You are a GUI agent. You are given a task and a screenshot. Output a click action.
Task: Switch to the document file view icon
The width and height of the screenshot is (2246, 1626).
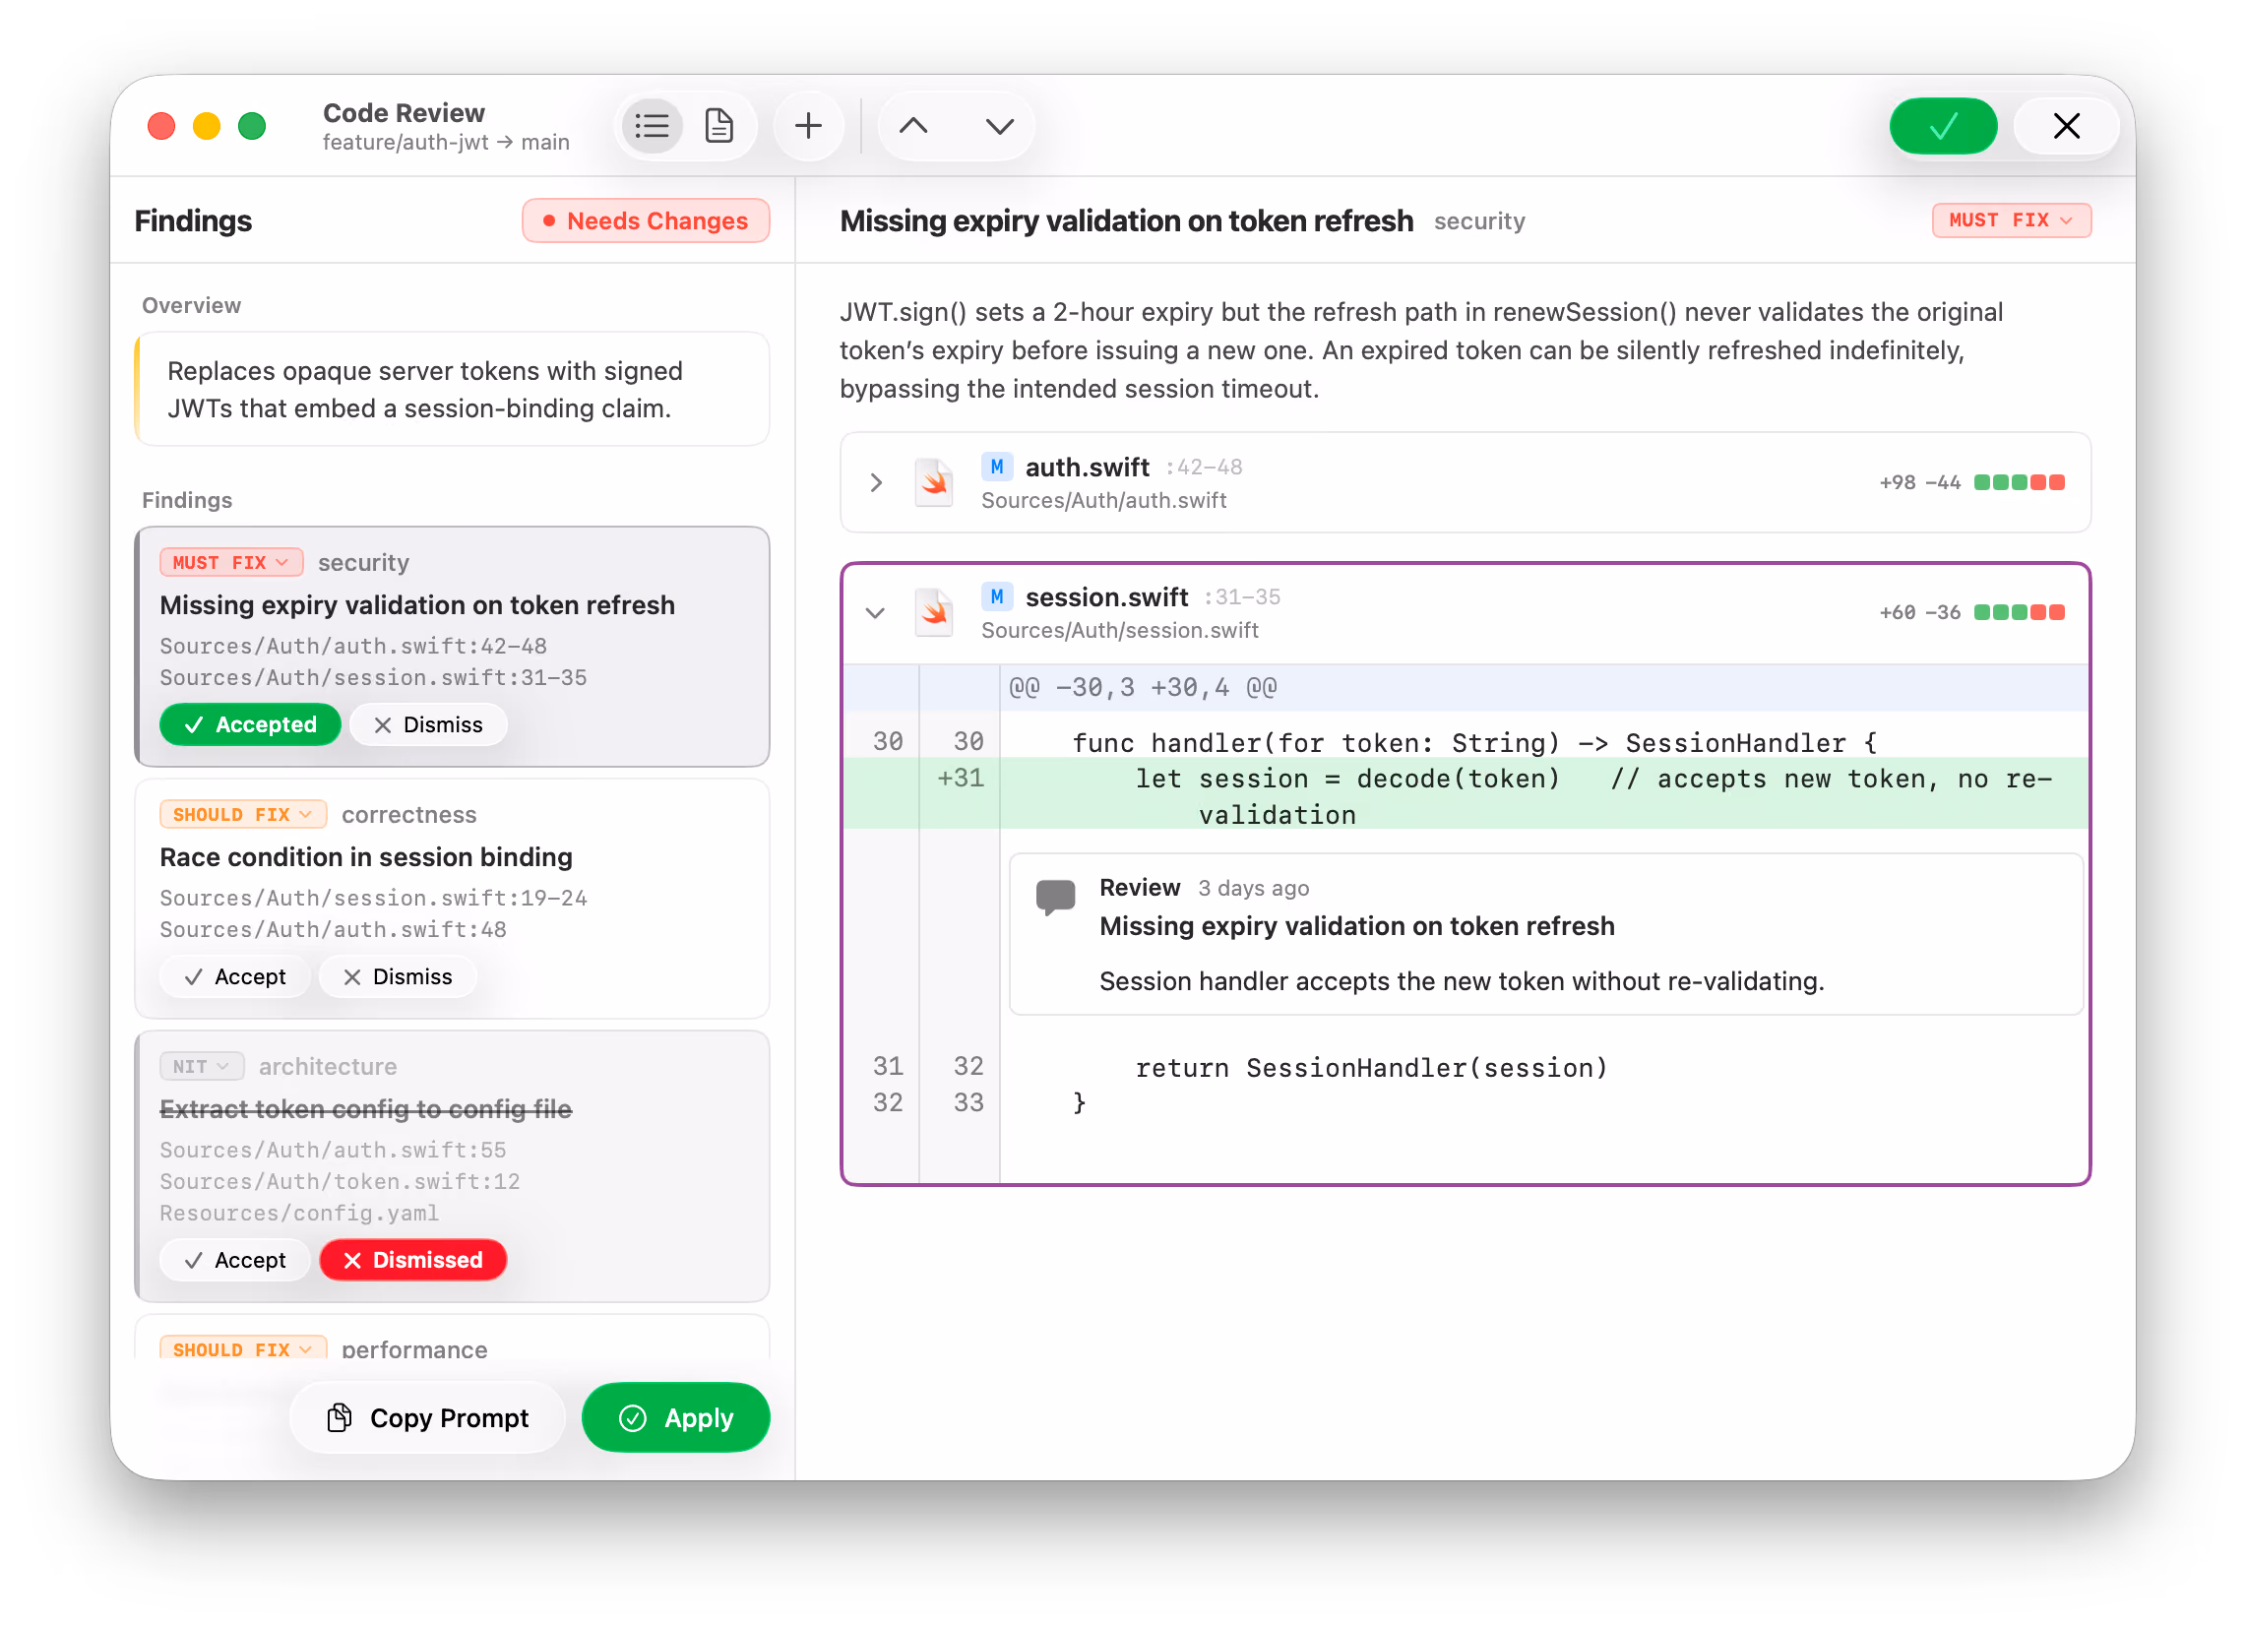[x=718, y=126]
